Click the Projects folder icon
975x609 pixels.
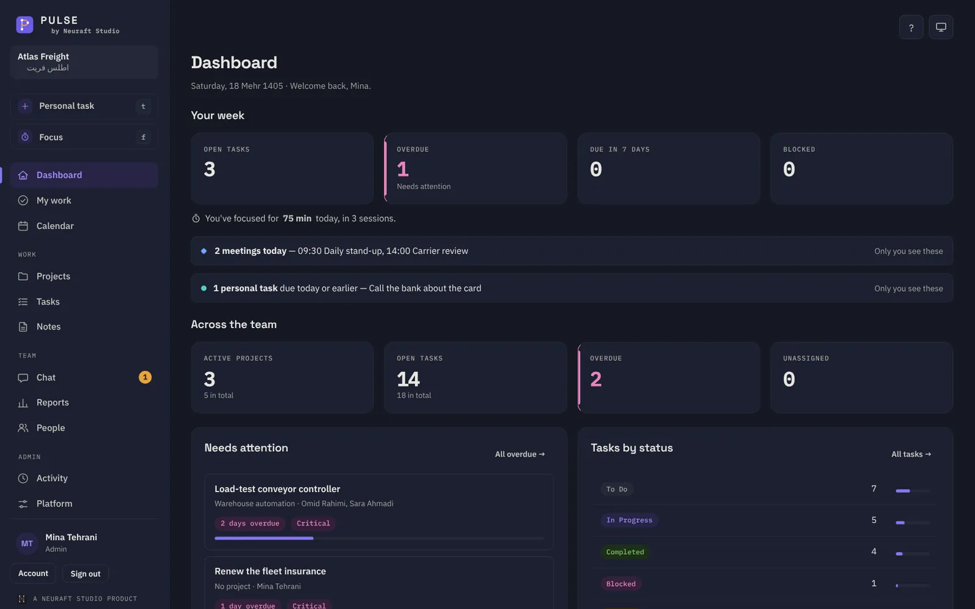[x=23, y=276]
